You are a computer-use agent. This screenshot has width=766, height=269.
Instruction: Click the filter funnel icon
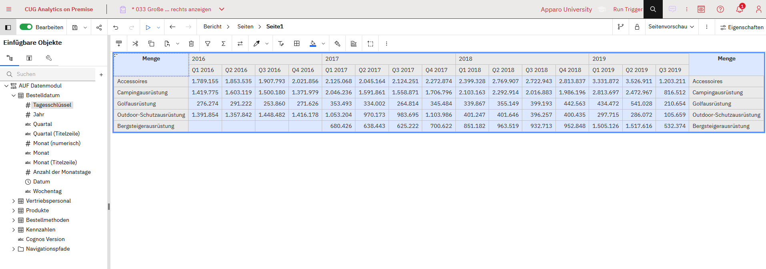coord(208,44)
